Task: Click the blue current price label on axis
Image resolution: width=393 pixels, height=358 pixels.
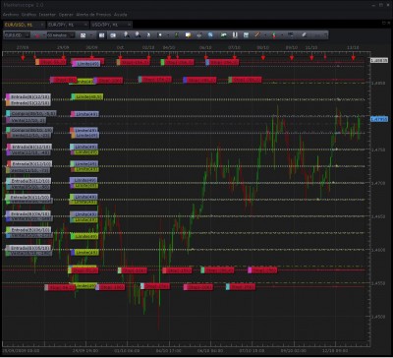Action: tap(379, 119)
